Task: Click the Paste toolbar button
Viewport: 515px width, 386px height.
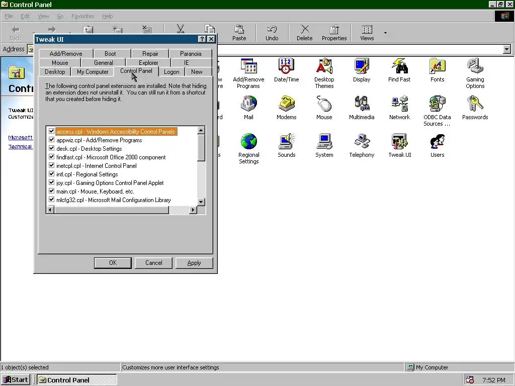Action: 239,33
